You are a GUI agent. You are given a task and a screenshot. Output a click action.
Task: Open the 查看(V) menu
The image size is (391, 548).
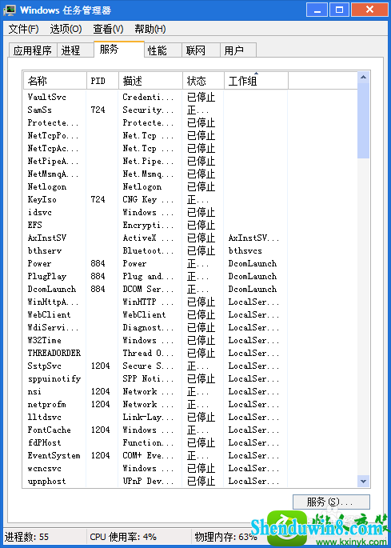[108, 29]
